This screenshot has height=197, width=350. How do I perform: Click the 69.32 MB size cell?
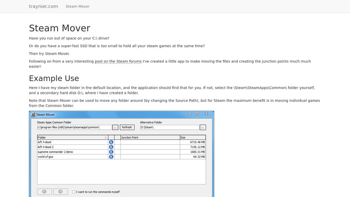click(x=192, y=157)
